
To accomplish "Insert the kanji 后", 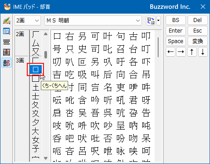I will click(108, 75).
